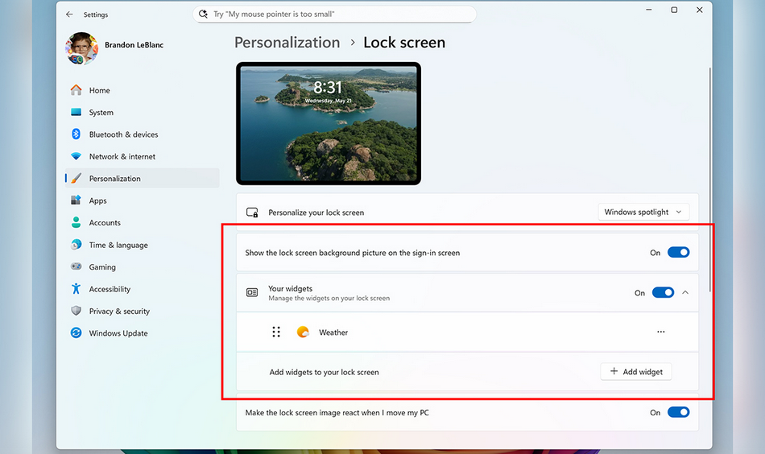
Task: Select Privacy & security in sidebar
Action: coord(142,311)
